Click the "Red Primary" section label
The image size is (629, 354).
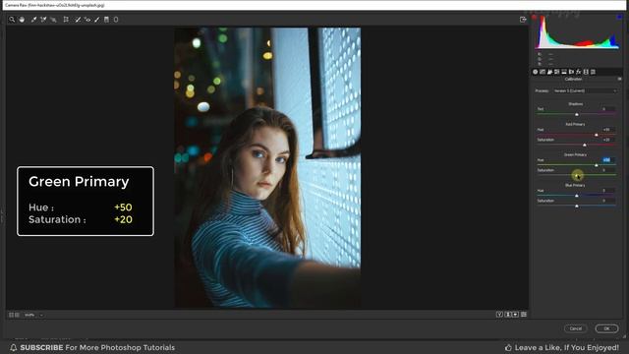tap(575, 125)
